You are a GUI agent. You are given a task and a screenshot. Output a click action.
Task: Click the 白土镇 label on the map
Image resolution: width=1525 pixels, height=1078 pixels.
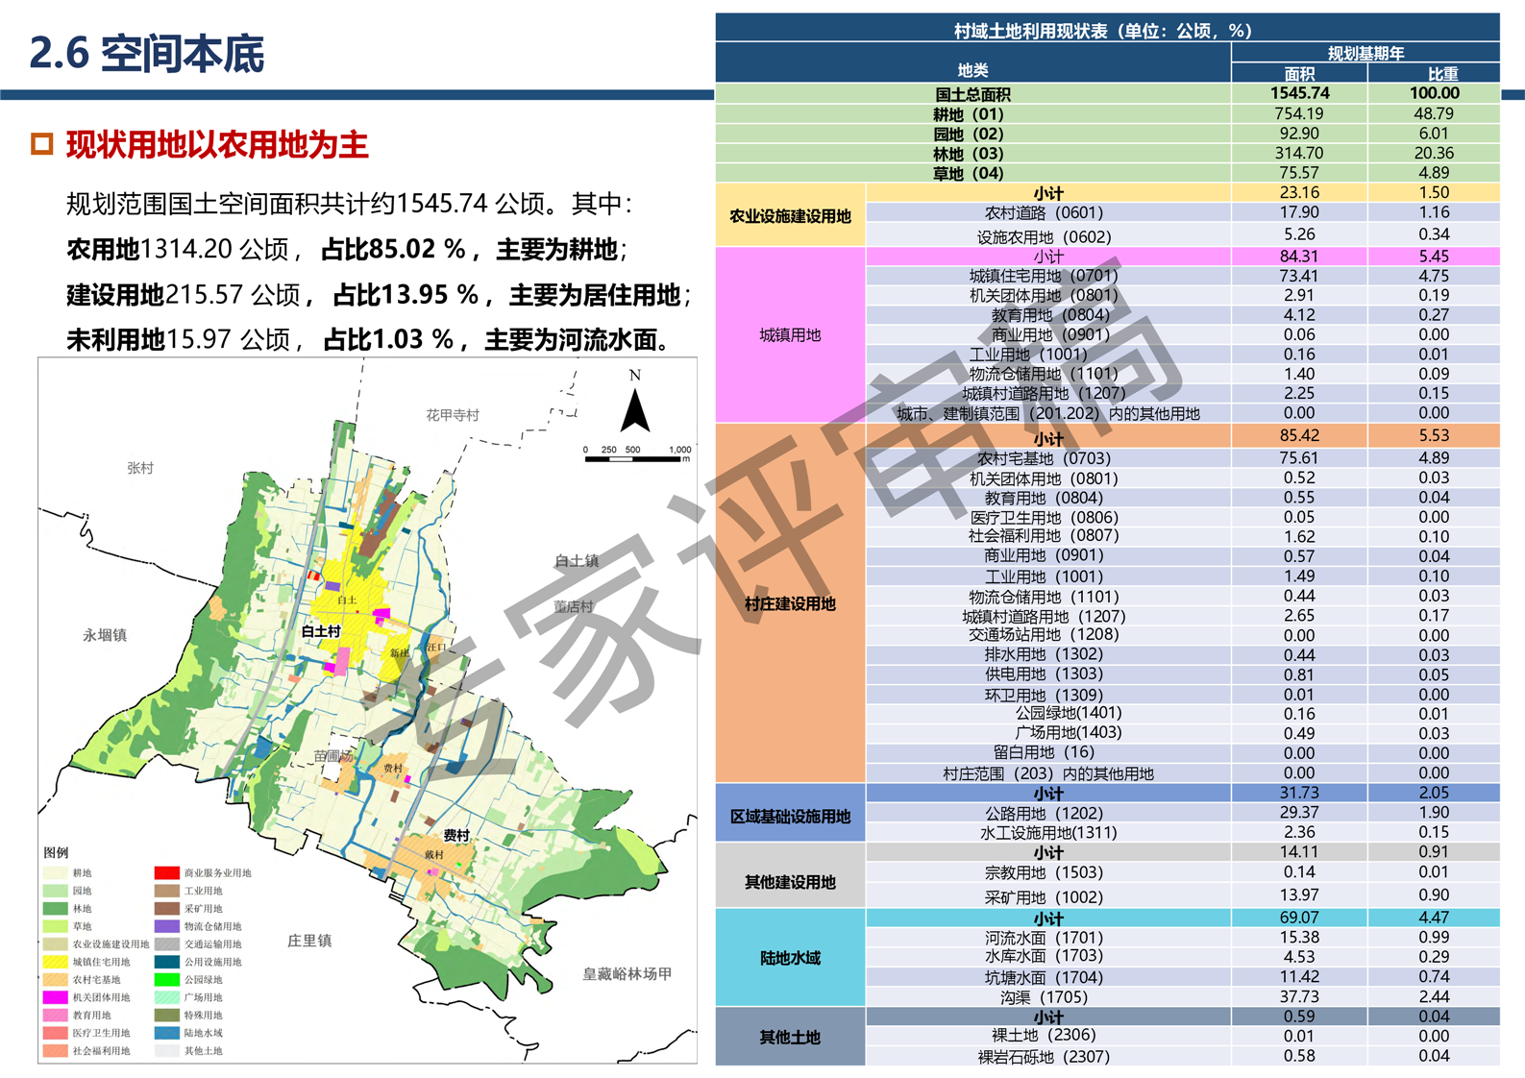tap(577, 560)
